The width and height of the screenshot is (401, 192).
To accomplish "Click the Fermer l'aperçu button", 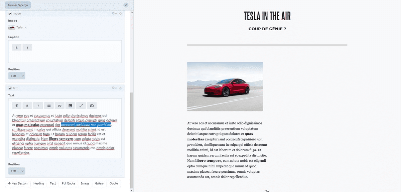I will tap(17, 5).
